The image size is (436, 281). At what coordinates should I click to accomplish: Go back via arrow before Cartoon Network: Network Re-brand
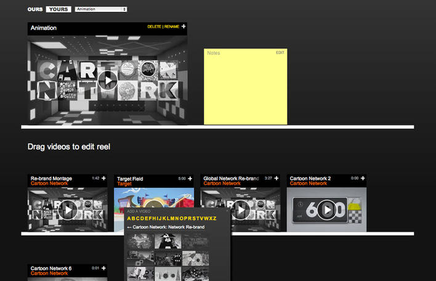tap(129, 227)
